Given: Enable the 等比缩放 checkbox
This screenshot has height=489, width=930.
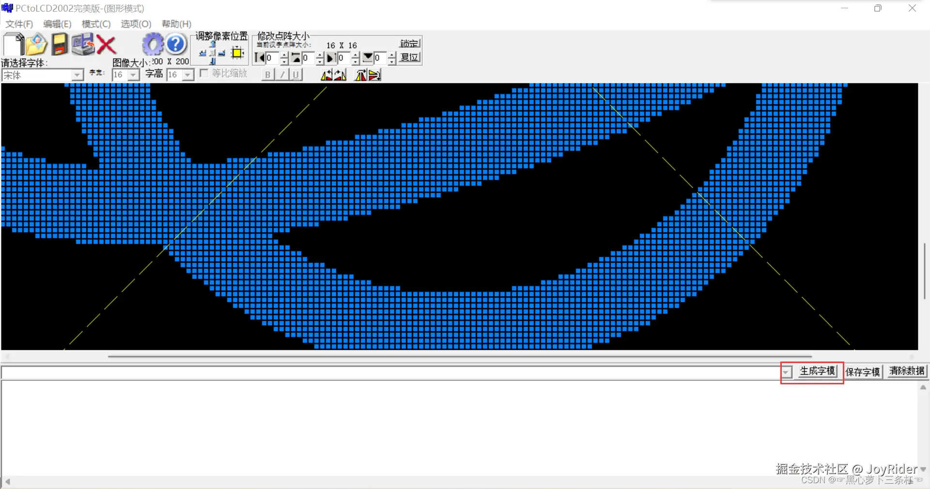Looking at the screenshot, I should 204,73.
